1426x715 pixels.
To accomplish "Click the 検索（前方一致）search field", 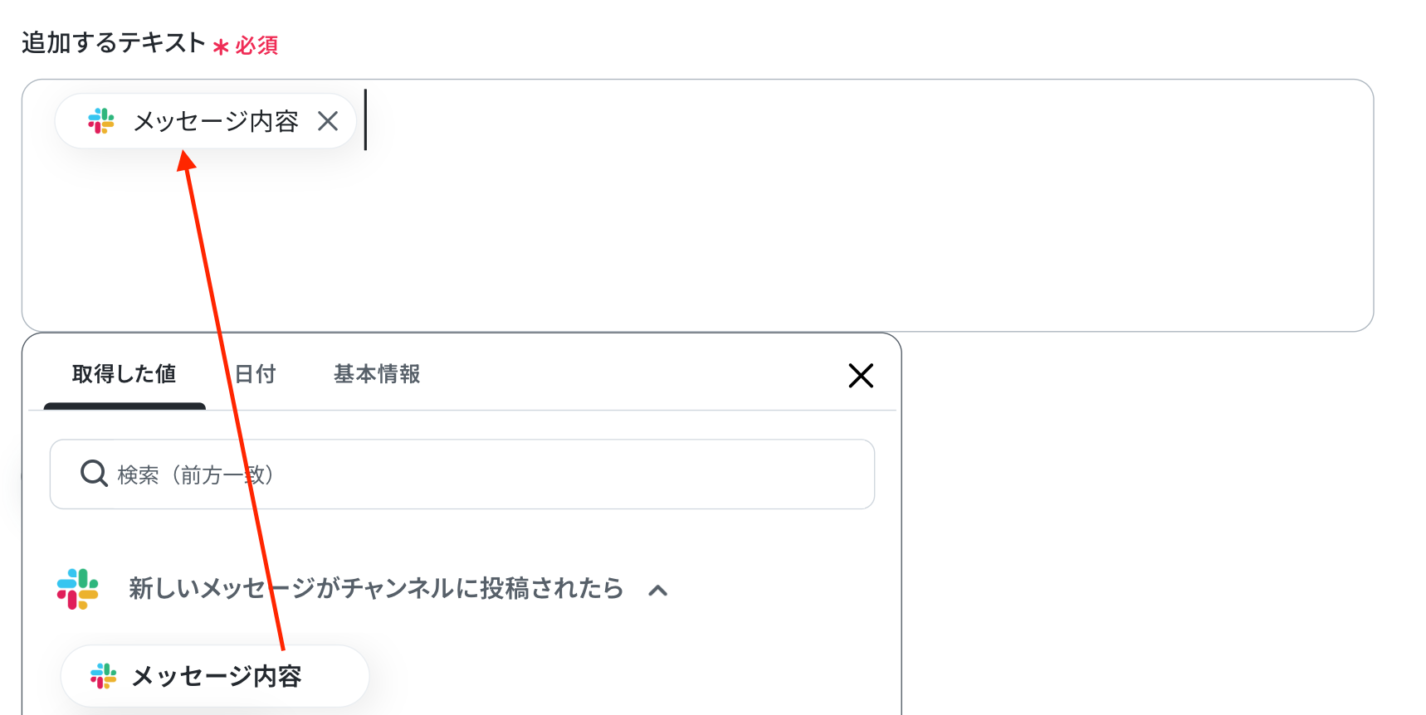I will (x=462, y=474).
